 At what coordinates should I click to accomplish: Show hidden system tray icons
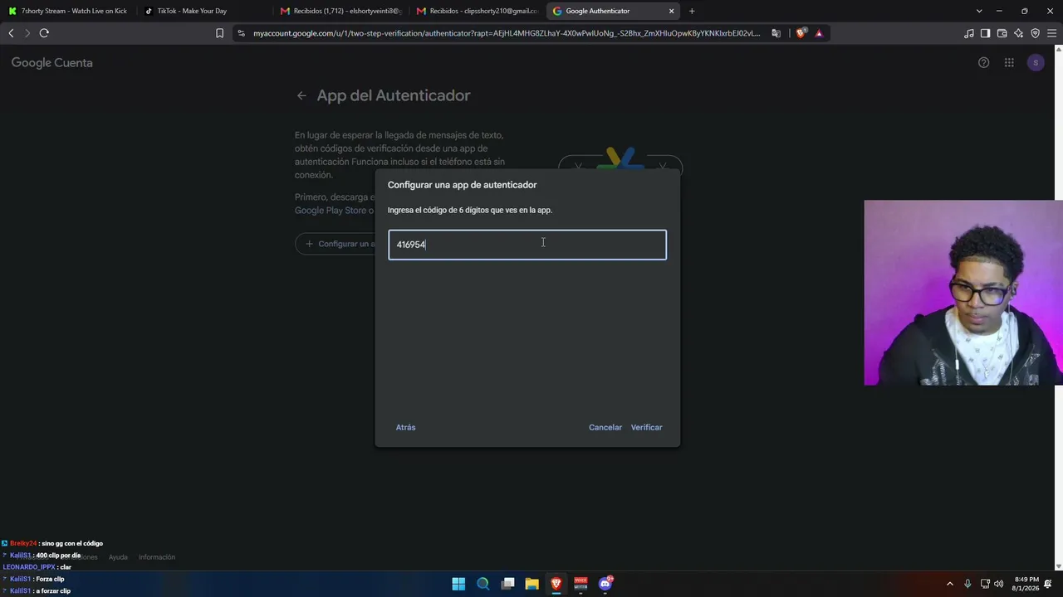(x=949, y=584)
